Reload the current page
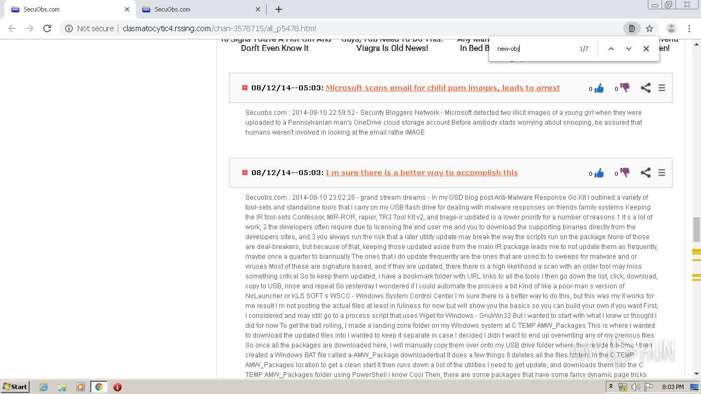This screenshot has height=394, width=701. tap(47, 28)
